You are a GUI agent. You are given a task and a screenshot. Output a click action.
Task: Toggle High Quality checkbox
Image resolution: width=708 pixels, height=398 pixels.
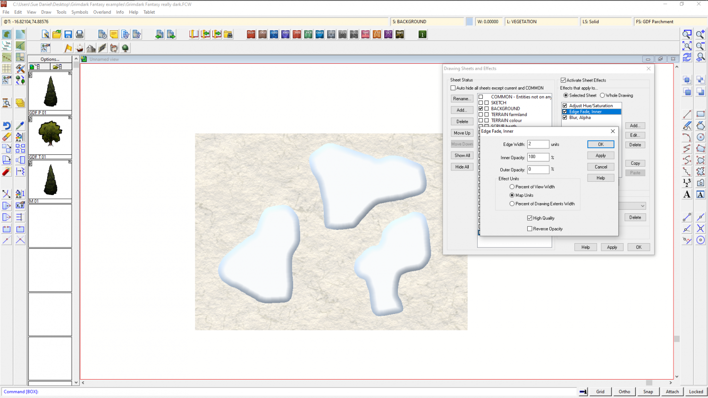530,218
